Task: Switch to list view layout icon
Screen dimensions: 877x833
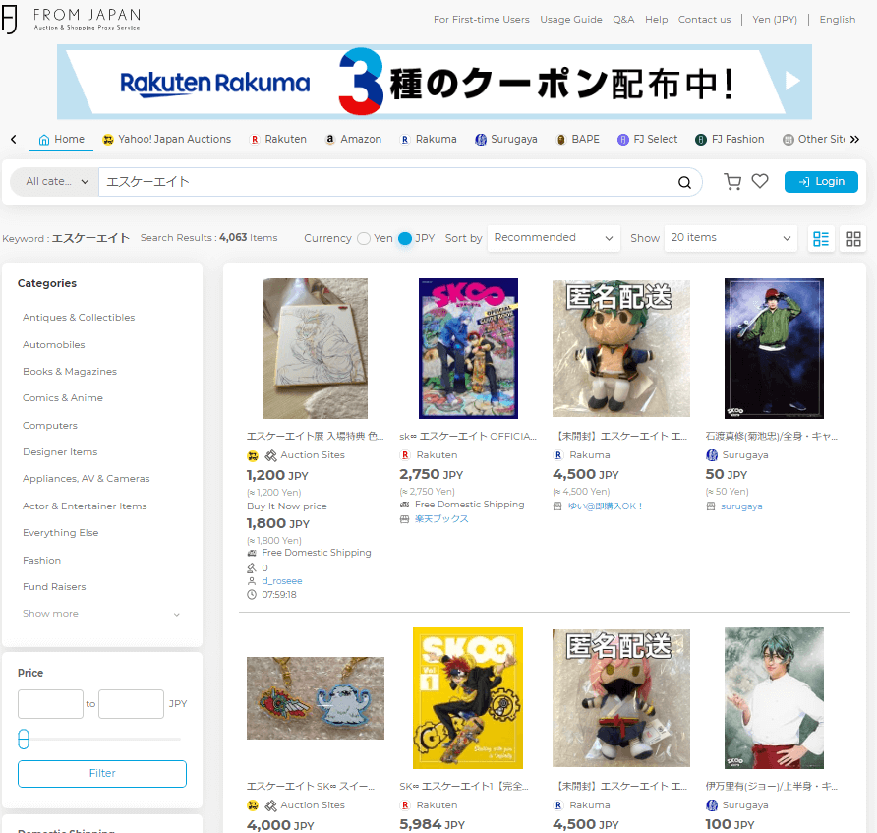Action: click(x=821, y=239)
